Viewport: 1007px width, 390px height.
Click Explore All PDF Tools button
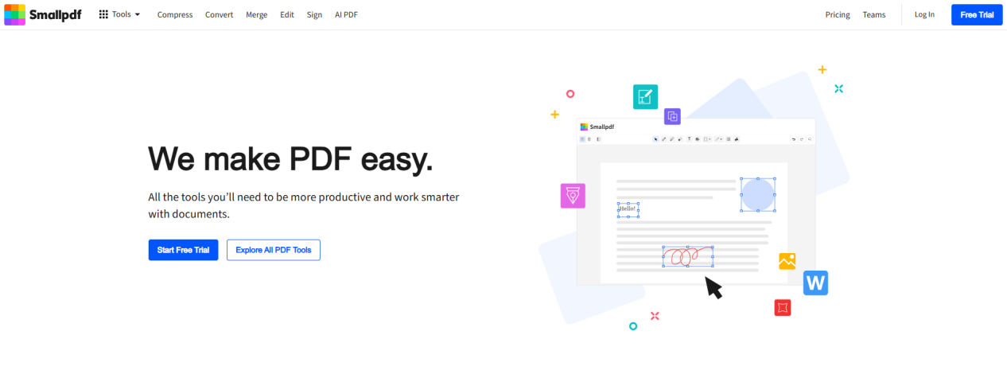274,250
